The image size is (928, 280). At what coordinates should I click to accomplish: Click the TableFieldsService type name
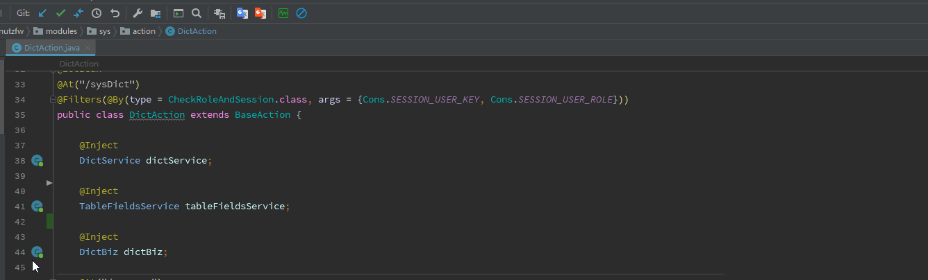(129, 207)
